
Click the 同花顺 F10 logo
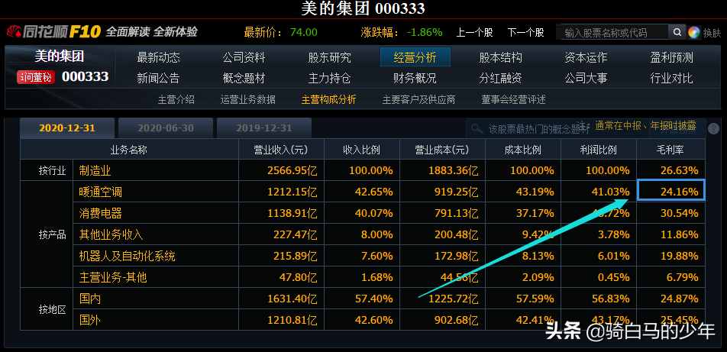coord(53,32)
